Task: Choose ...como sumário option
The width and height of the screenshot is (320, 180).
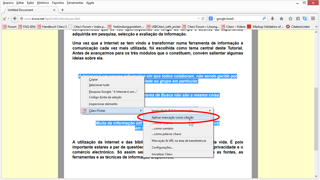Action: pyautogui.click(x=178, y=128)
